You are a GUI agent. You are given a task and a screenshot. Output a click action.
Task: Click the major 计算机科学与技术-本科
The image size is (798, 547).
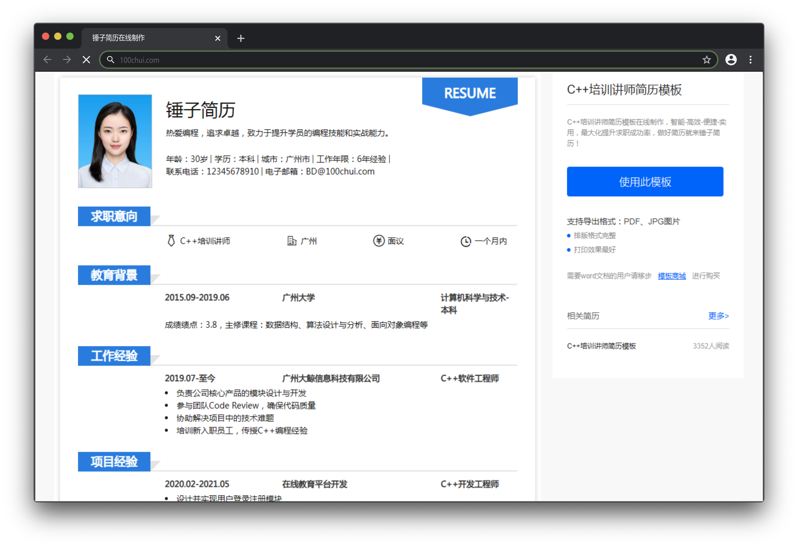click(475, 304)
